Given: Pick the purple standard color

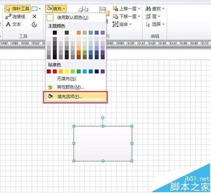Looking at the screenshot, I should click(103, 71).
